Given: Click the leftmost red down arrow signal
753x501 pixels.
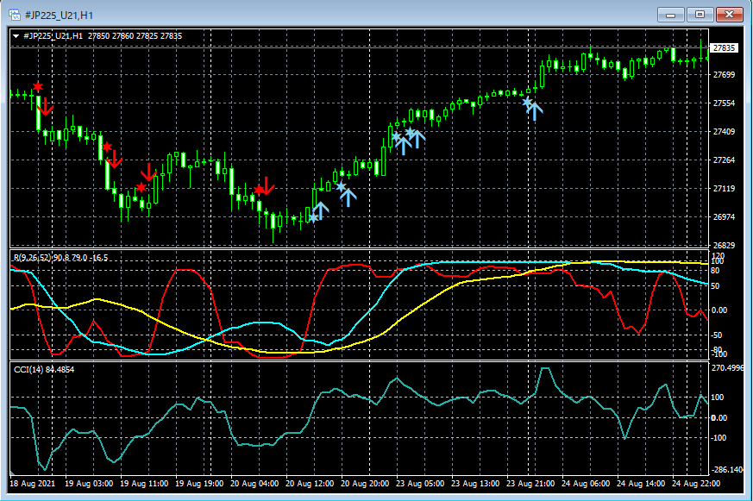Looking at the screenshot, I should 46,107.
